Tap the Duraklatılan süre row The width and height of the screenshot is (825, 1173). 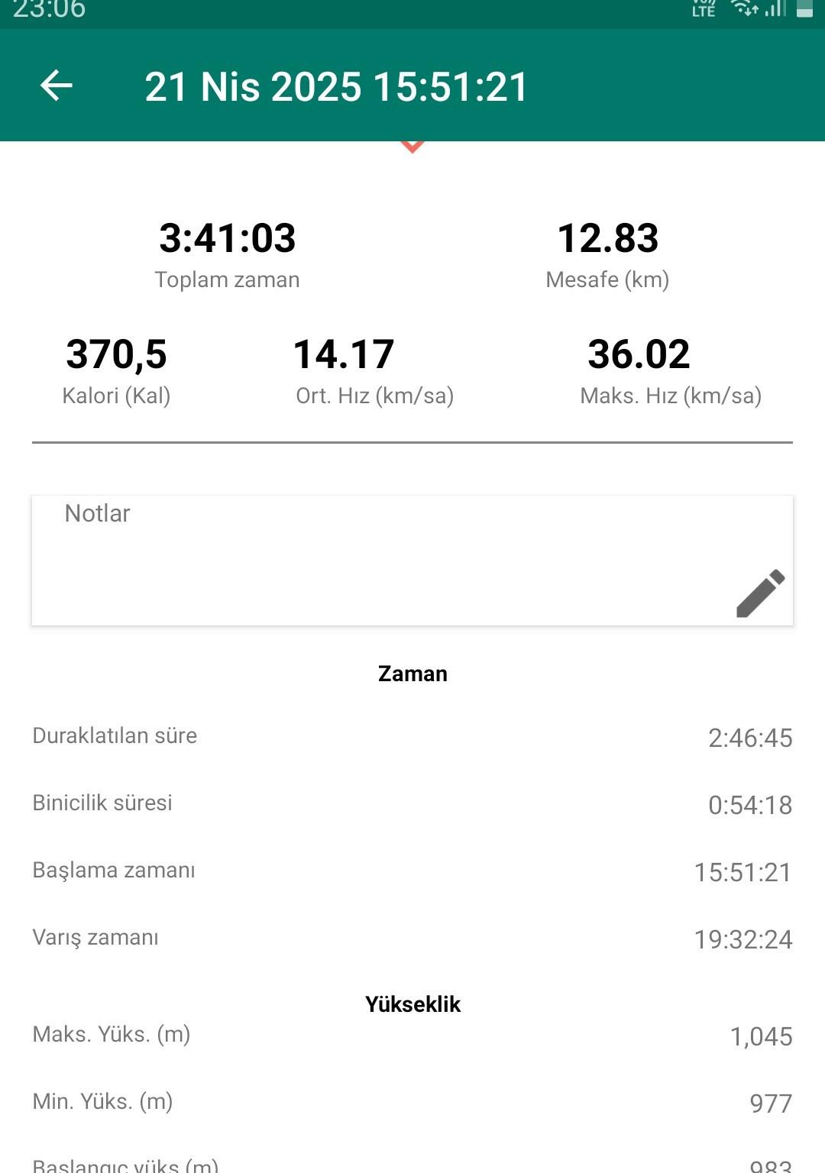pos(412,737)
